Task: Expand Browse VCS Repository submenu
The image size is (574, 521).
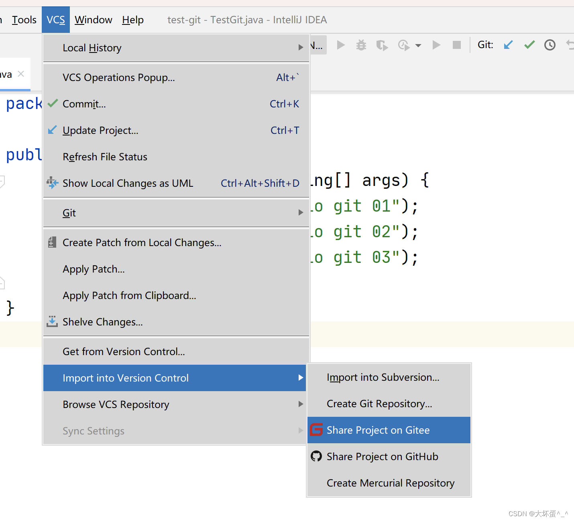Action: (x=175, y=404)
